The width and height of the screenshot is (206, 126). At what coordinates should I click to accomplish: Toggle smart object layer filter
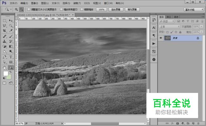point(197,21)
